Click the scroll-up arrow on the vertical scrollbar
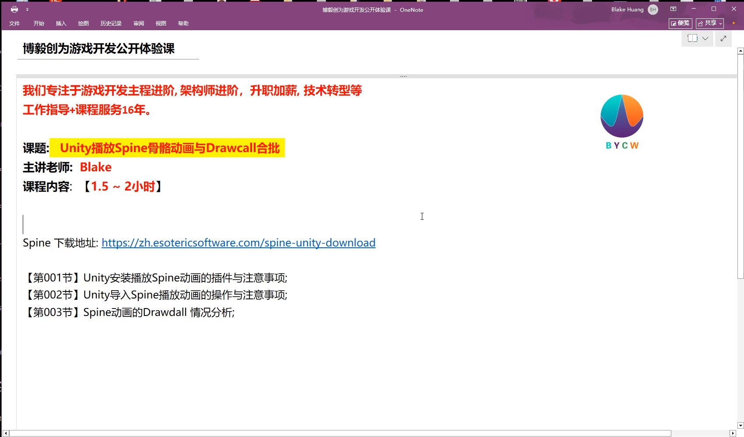The height and width of the screenshot is (437, 744). click(740, 50)
